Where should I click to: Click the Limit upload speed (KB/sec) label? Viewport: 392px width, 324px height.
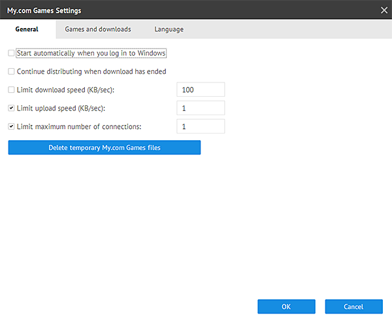tap(61, 108)
